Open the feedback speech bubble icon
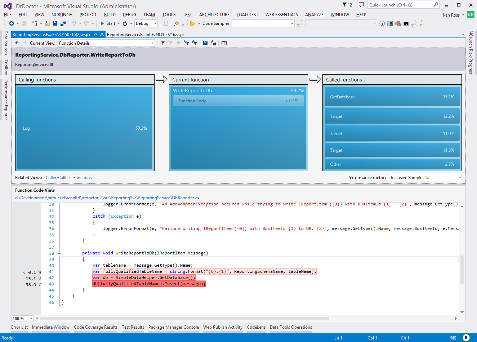 [x=361, y=5]
